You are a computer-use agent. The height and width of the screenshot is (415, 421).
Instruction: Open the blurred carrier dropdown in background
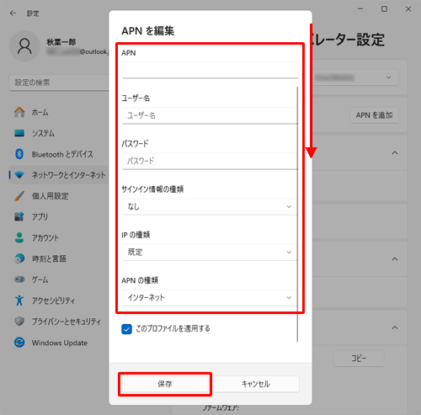tap(355, 77)
